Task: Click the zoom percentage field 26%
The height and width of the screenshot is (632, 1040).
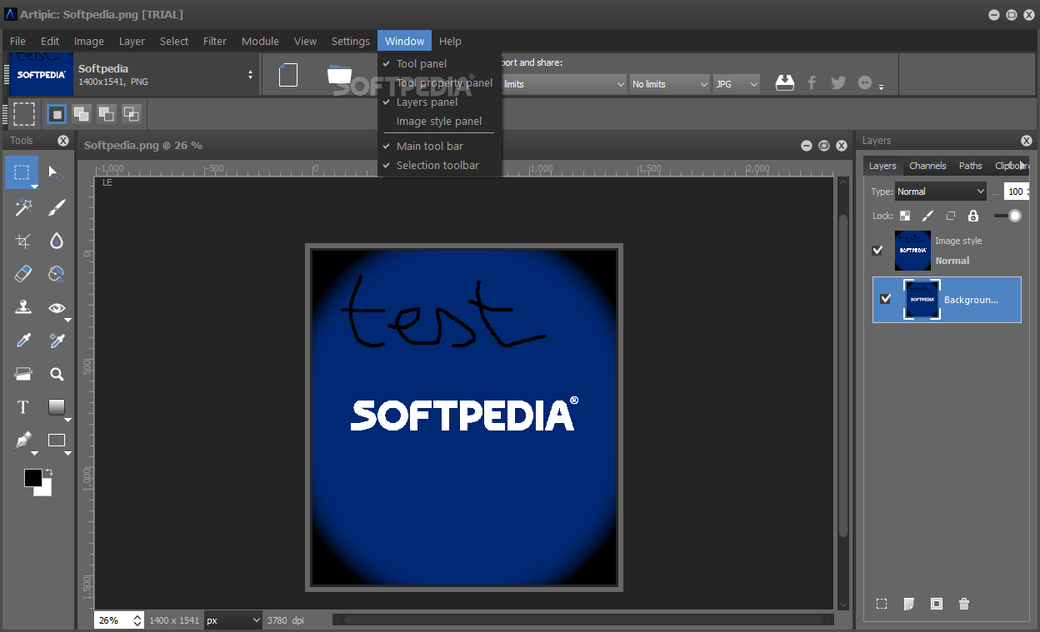Action: (x=117, y=620)
